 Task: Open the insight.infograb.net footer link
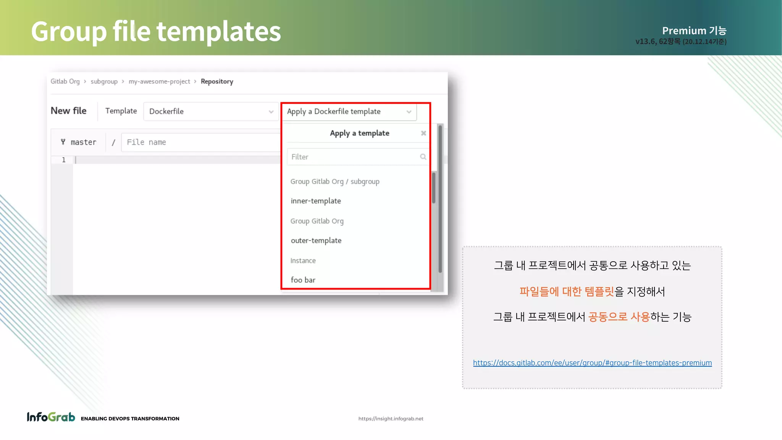coord(391,419)
